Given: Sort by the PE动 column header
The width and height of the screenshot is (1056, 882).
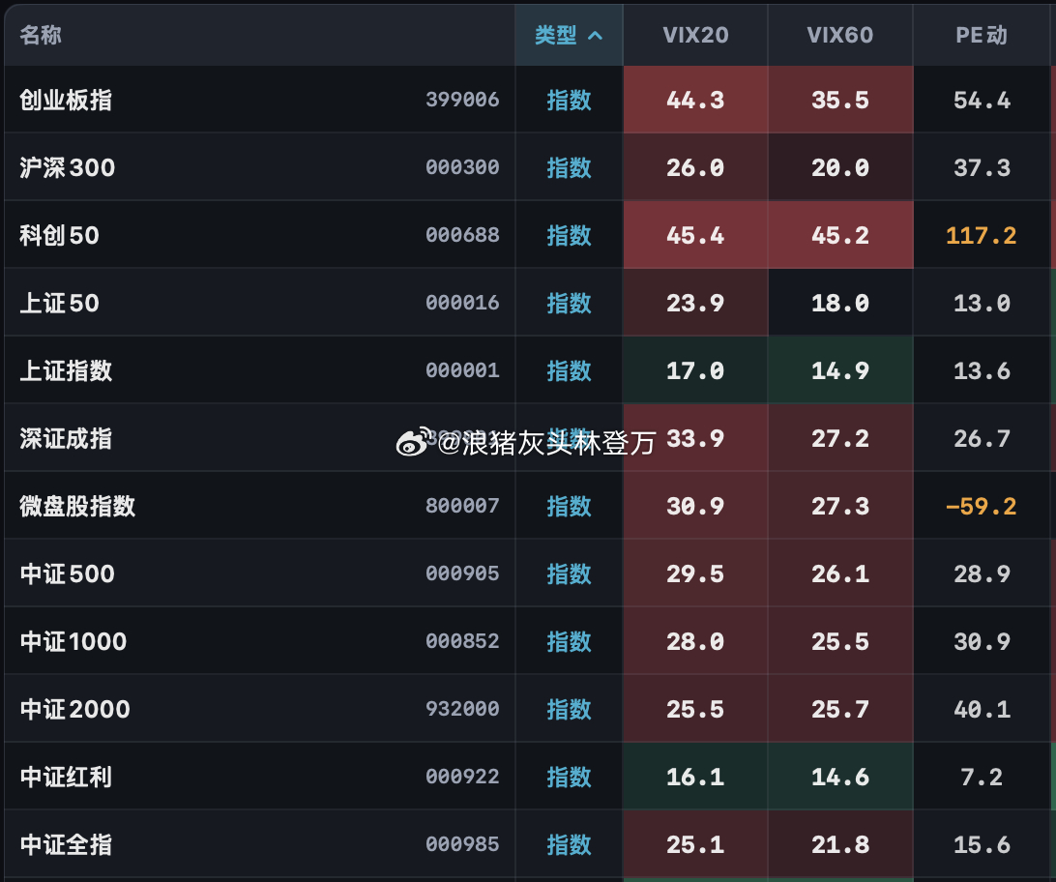Looking at the screenshot, I should (x=982, y=35).
